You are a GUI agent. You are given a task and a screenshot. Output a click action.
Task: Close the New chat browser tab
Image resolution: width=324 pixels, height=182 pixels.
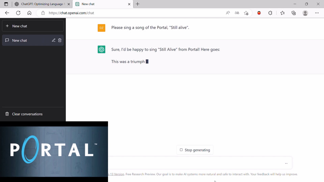(x=129, y=4)
